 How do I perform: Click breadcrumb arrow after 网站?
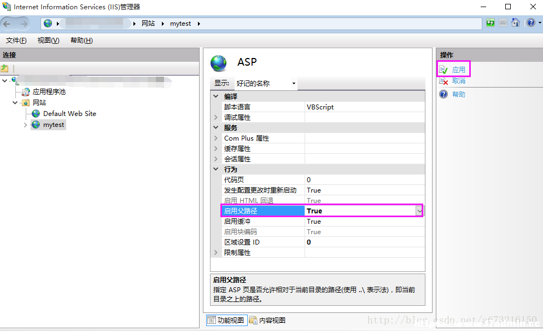(162, 24)
